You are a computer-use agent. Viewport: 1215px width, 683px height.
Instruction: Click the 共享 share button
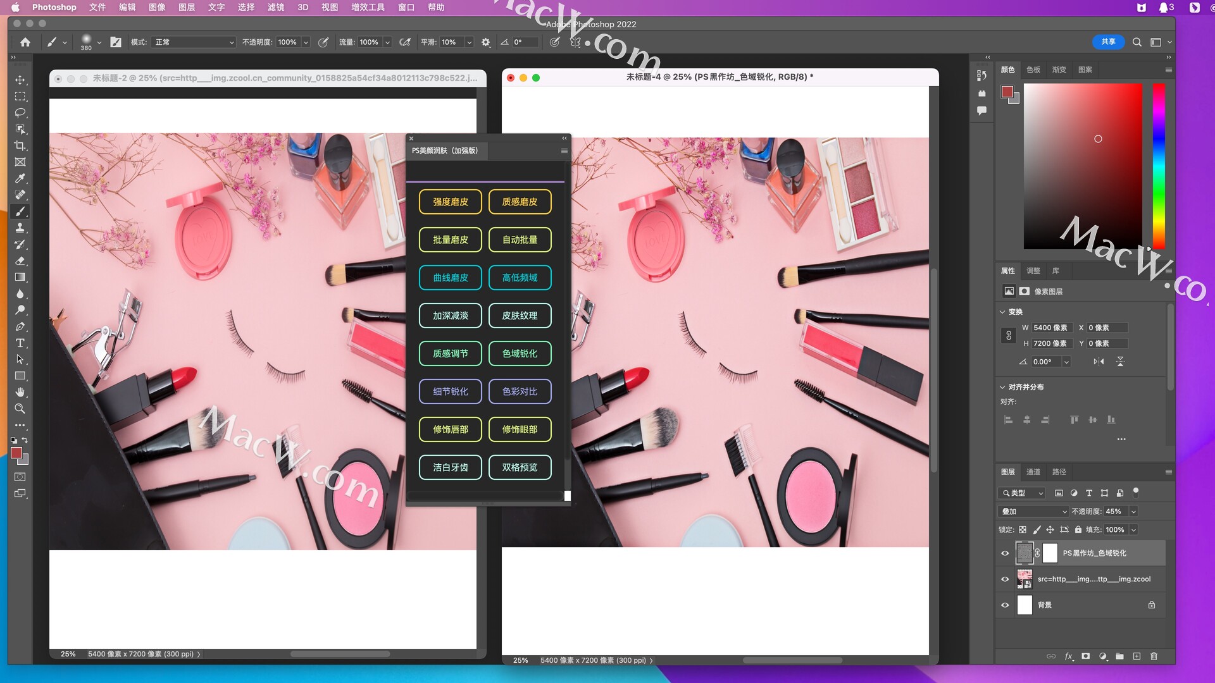1108,42
